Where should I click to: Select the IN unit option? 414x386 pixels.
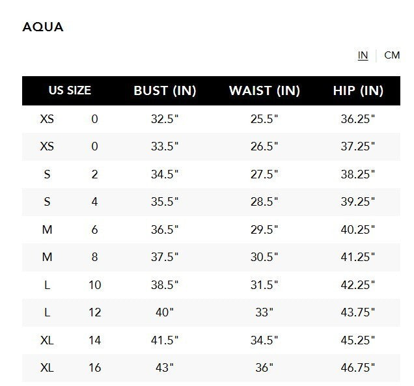click(363, 55)
